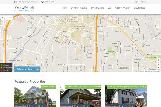Expand the Advanced Search panel
This screenshot has width=161, height=107.
[27, 69]
